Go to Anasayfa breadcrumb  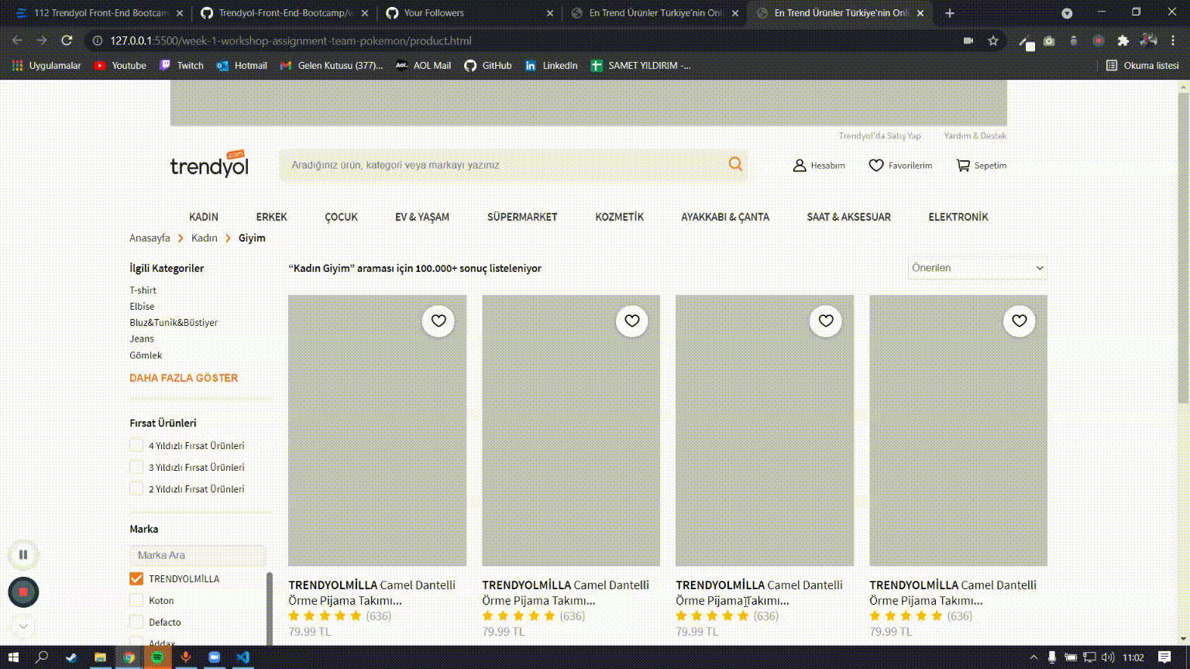click(150, 238)
